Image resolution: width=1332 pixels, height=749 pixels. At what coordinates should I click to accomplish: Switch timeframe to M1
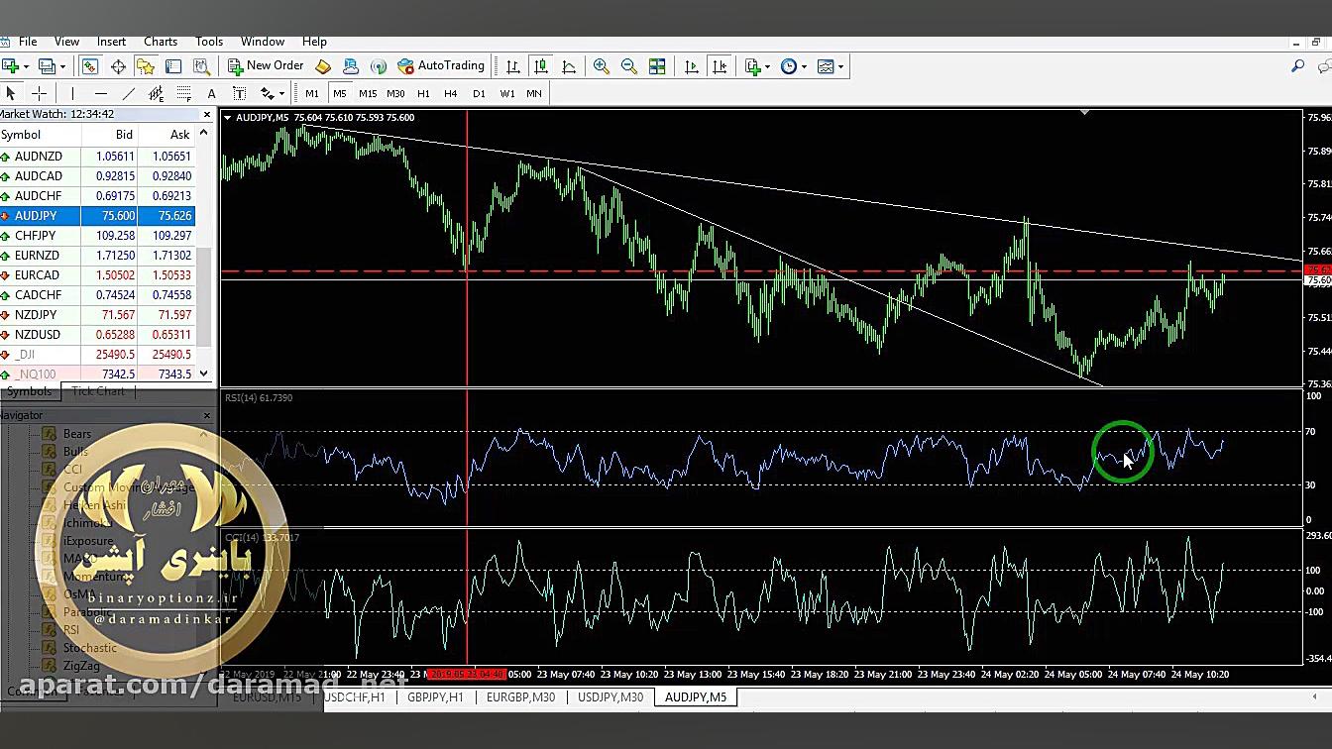[x=312, y=93]
